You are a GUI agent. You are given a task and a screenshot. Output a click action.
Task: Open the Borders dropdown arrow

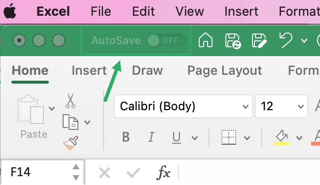tap(247, 138)
